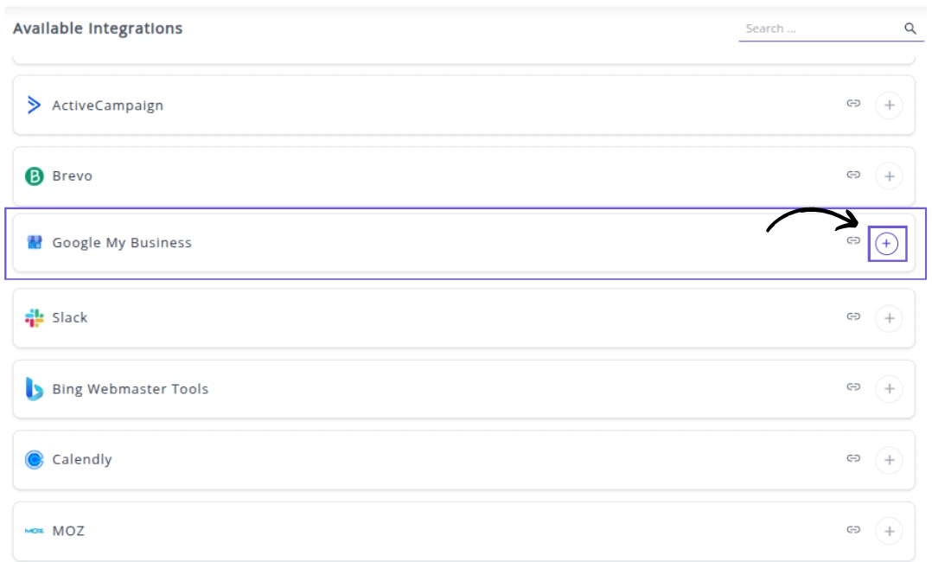Click the link icon for ActiveCampaign

(853, 104)
